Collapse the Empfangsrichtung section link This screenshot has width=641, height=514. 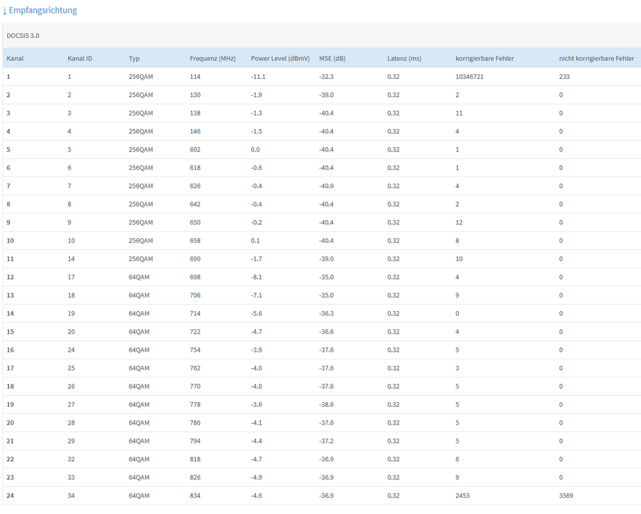(x=40, y=10)
